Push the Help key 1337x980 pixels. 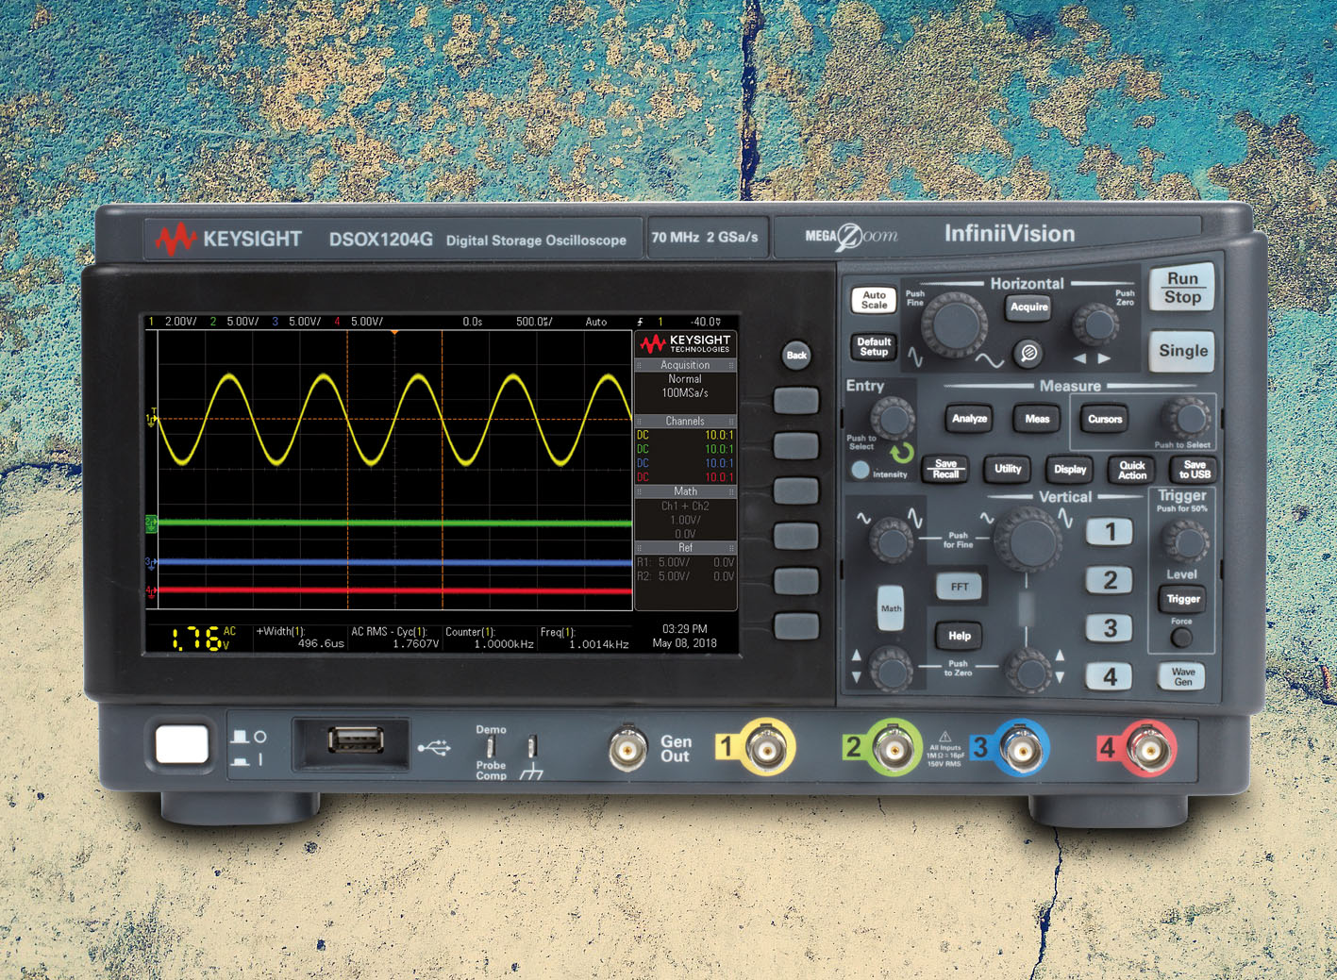[960, 636]
